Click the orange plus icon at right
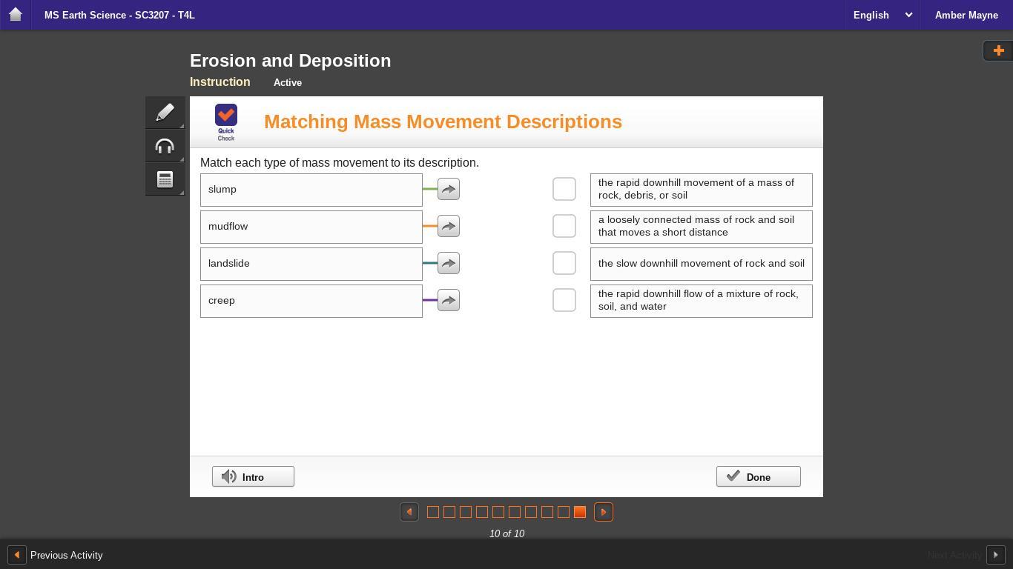Screen dimensions: 1013x569 tap(998, 50)
